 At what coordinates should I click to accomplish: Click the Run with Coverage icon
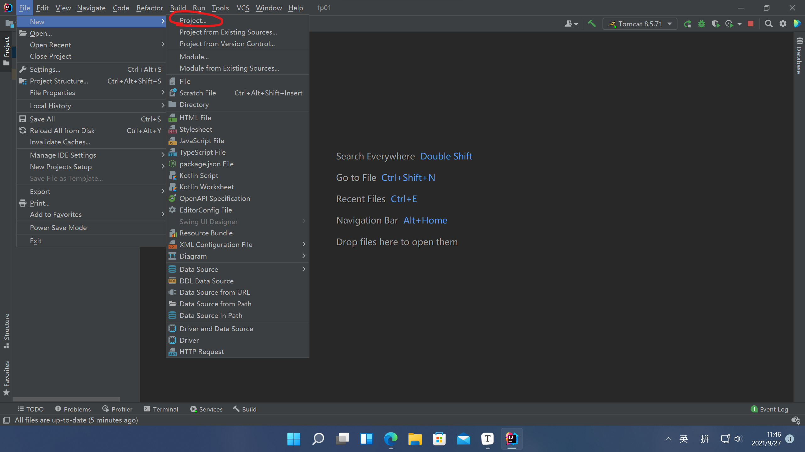[716, 24]
